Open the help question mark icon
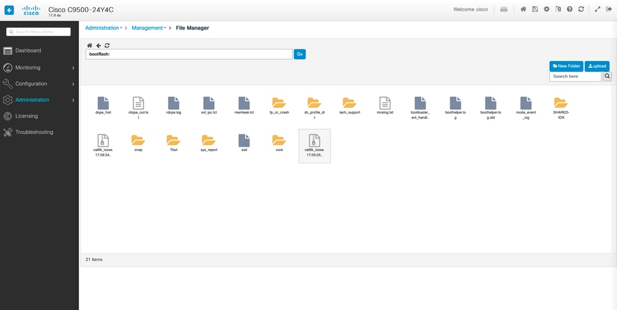 point(569,9)
